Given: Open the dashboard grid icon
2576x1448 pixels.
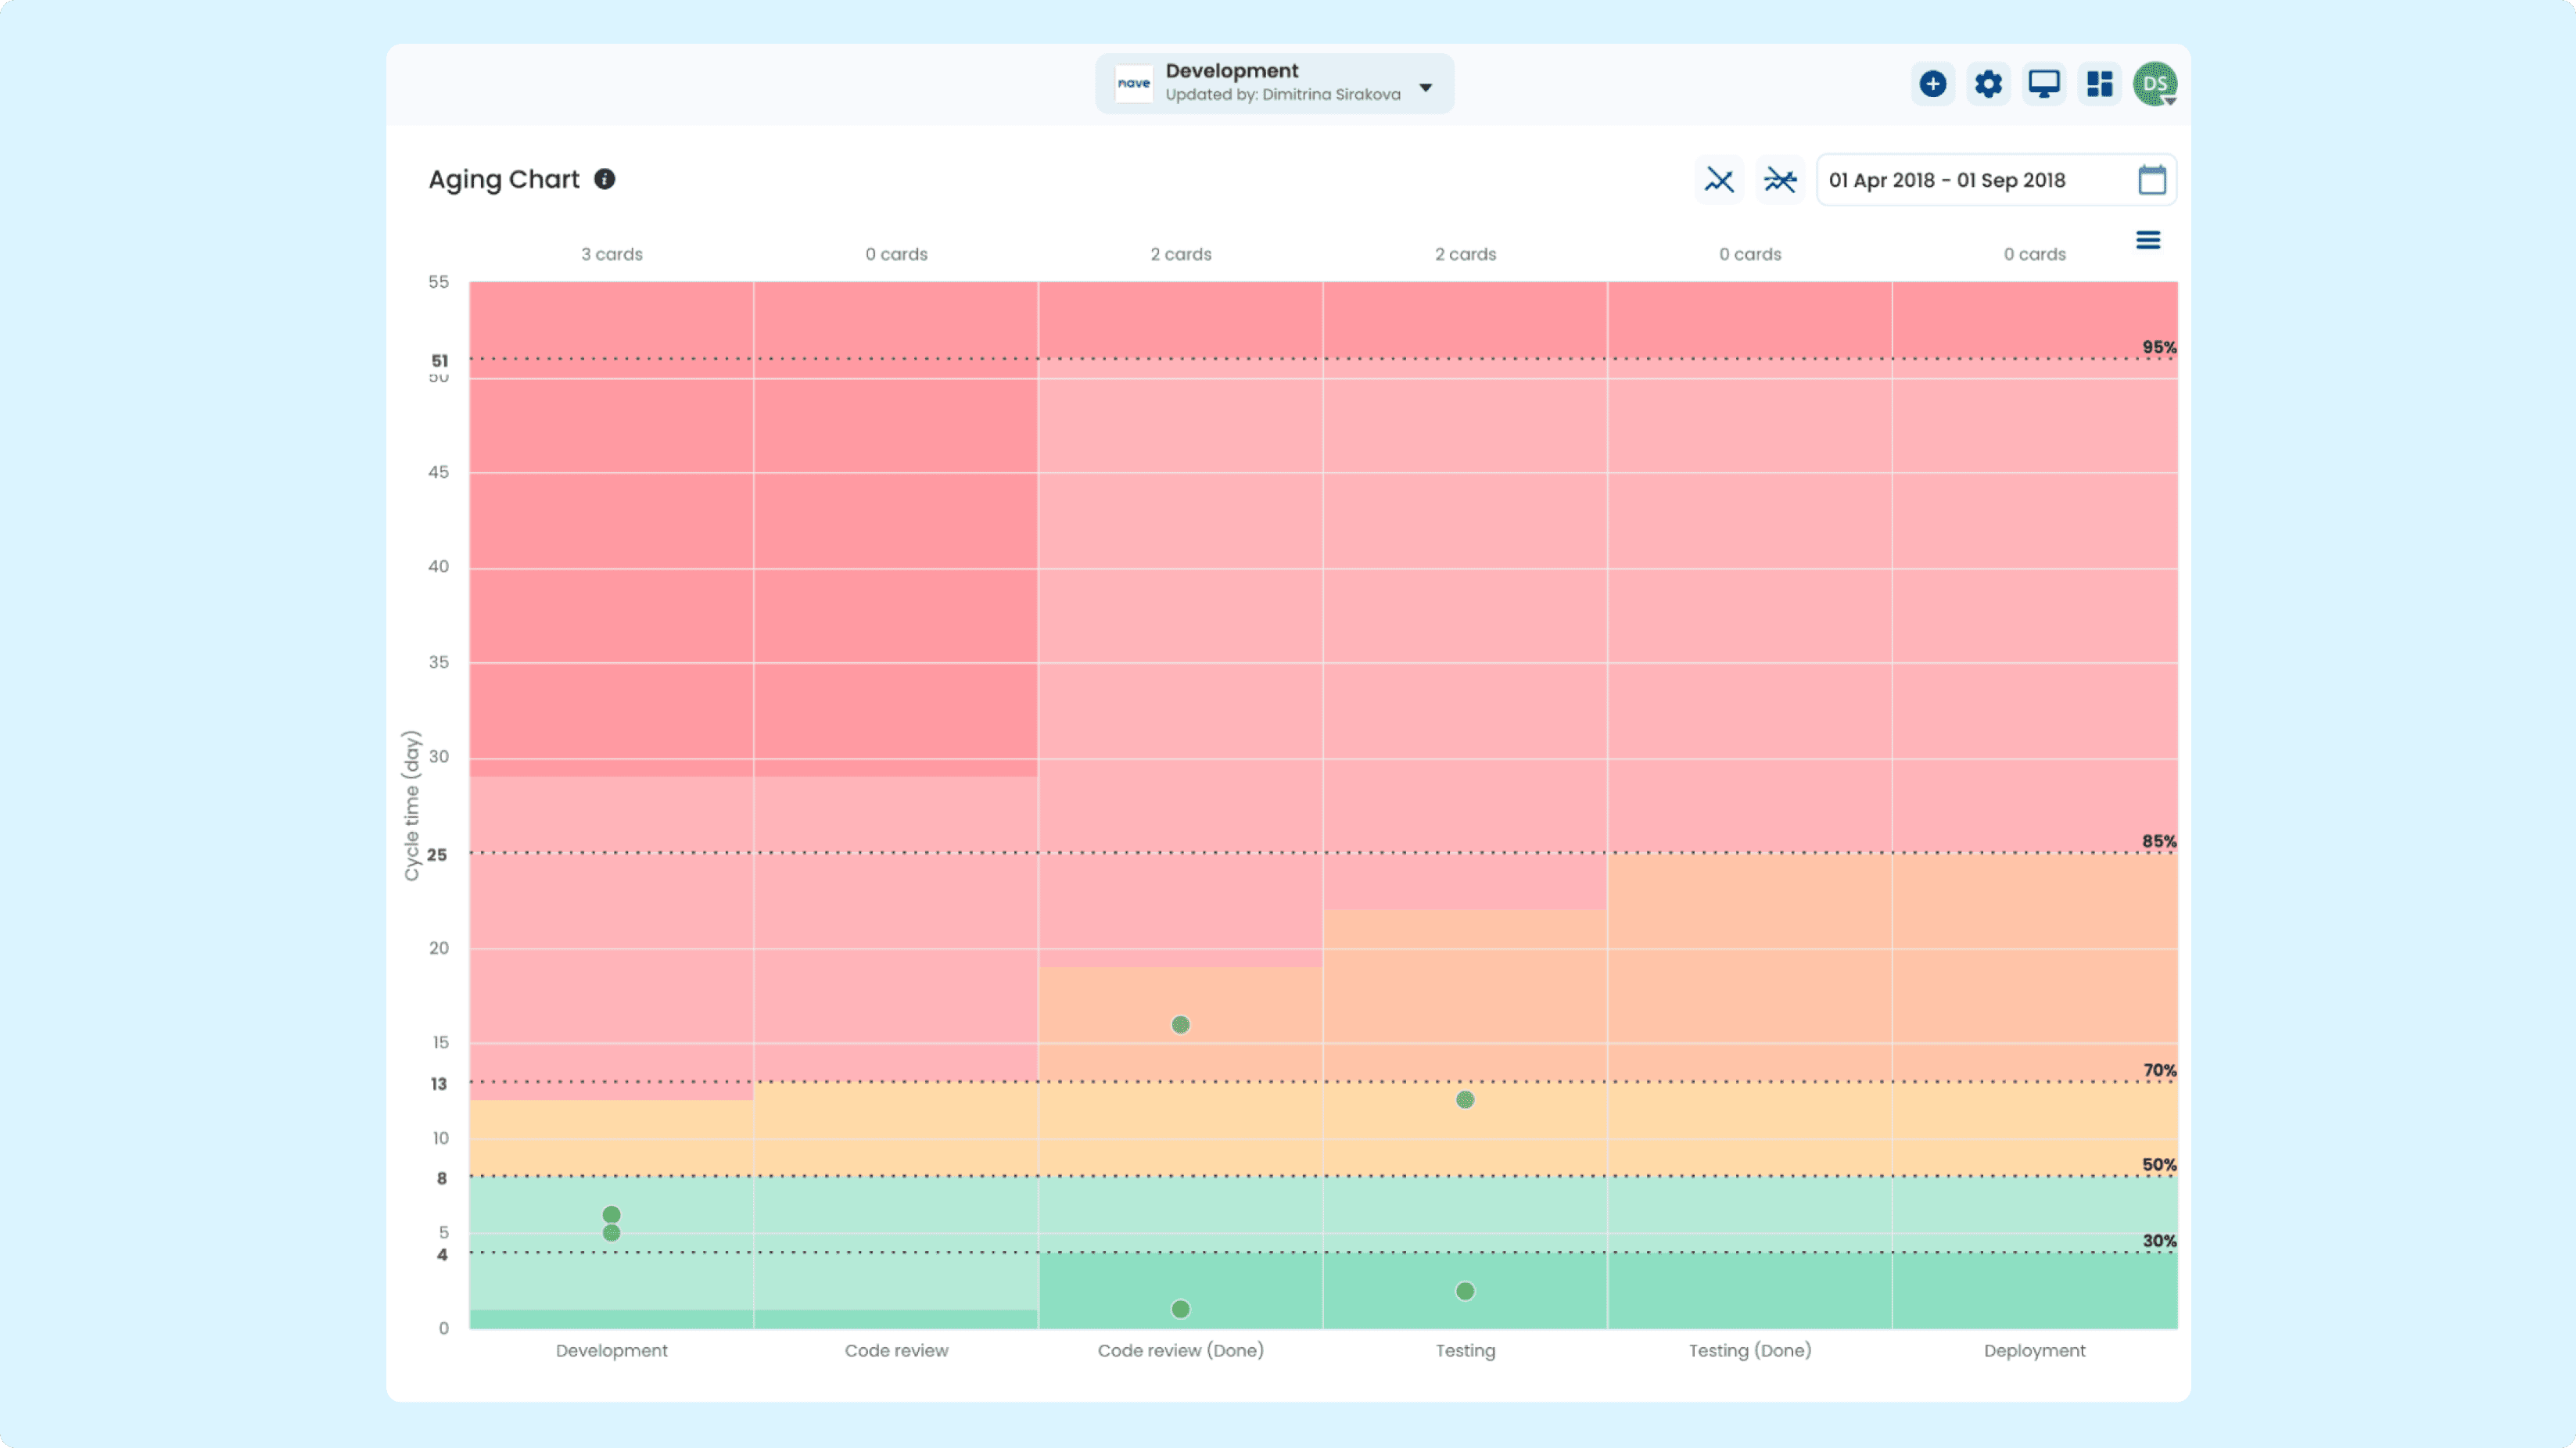Looking at the screenshot, I should point(2099,84).
